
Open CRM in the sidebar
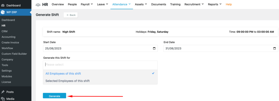click(x=4, y=31)
